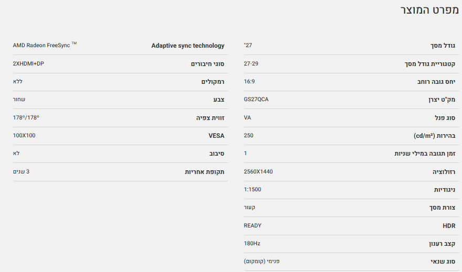Select the 'GS27QCA' manufacturer model number
This screenshot has height=272, width=462.
click(256, 100)
